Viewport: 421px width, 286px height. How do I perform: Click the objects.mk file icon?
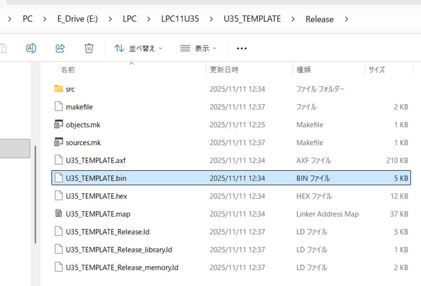coord(59,124)
